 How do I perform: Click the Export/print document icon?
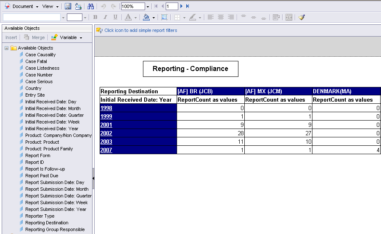coord(78,6)
